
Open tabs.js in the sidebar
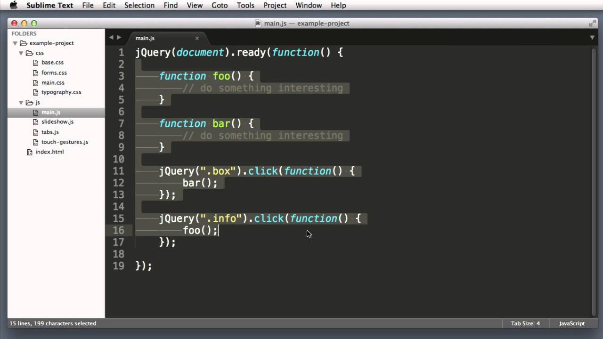[x=50, y=132]
